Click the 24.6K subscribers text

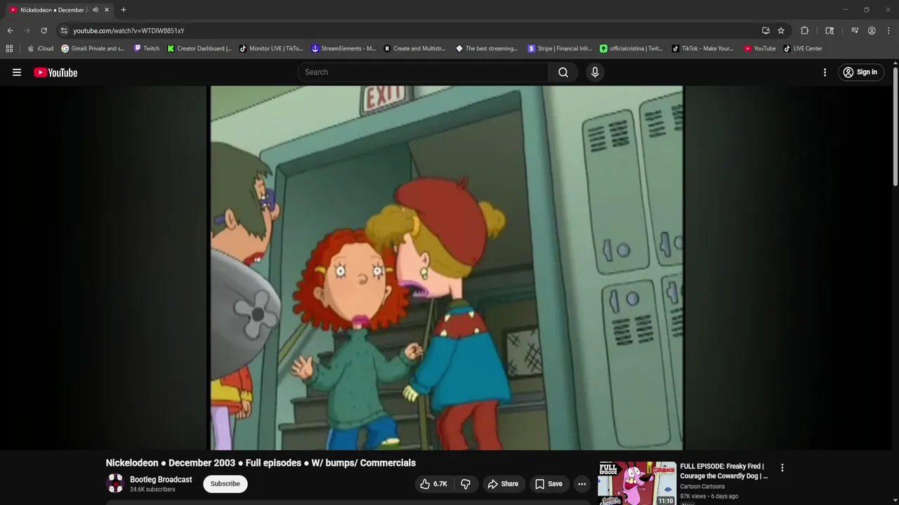click(x=152, y=490)
